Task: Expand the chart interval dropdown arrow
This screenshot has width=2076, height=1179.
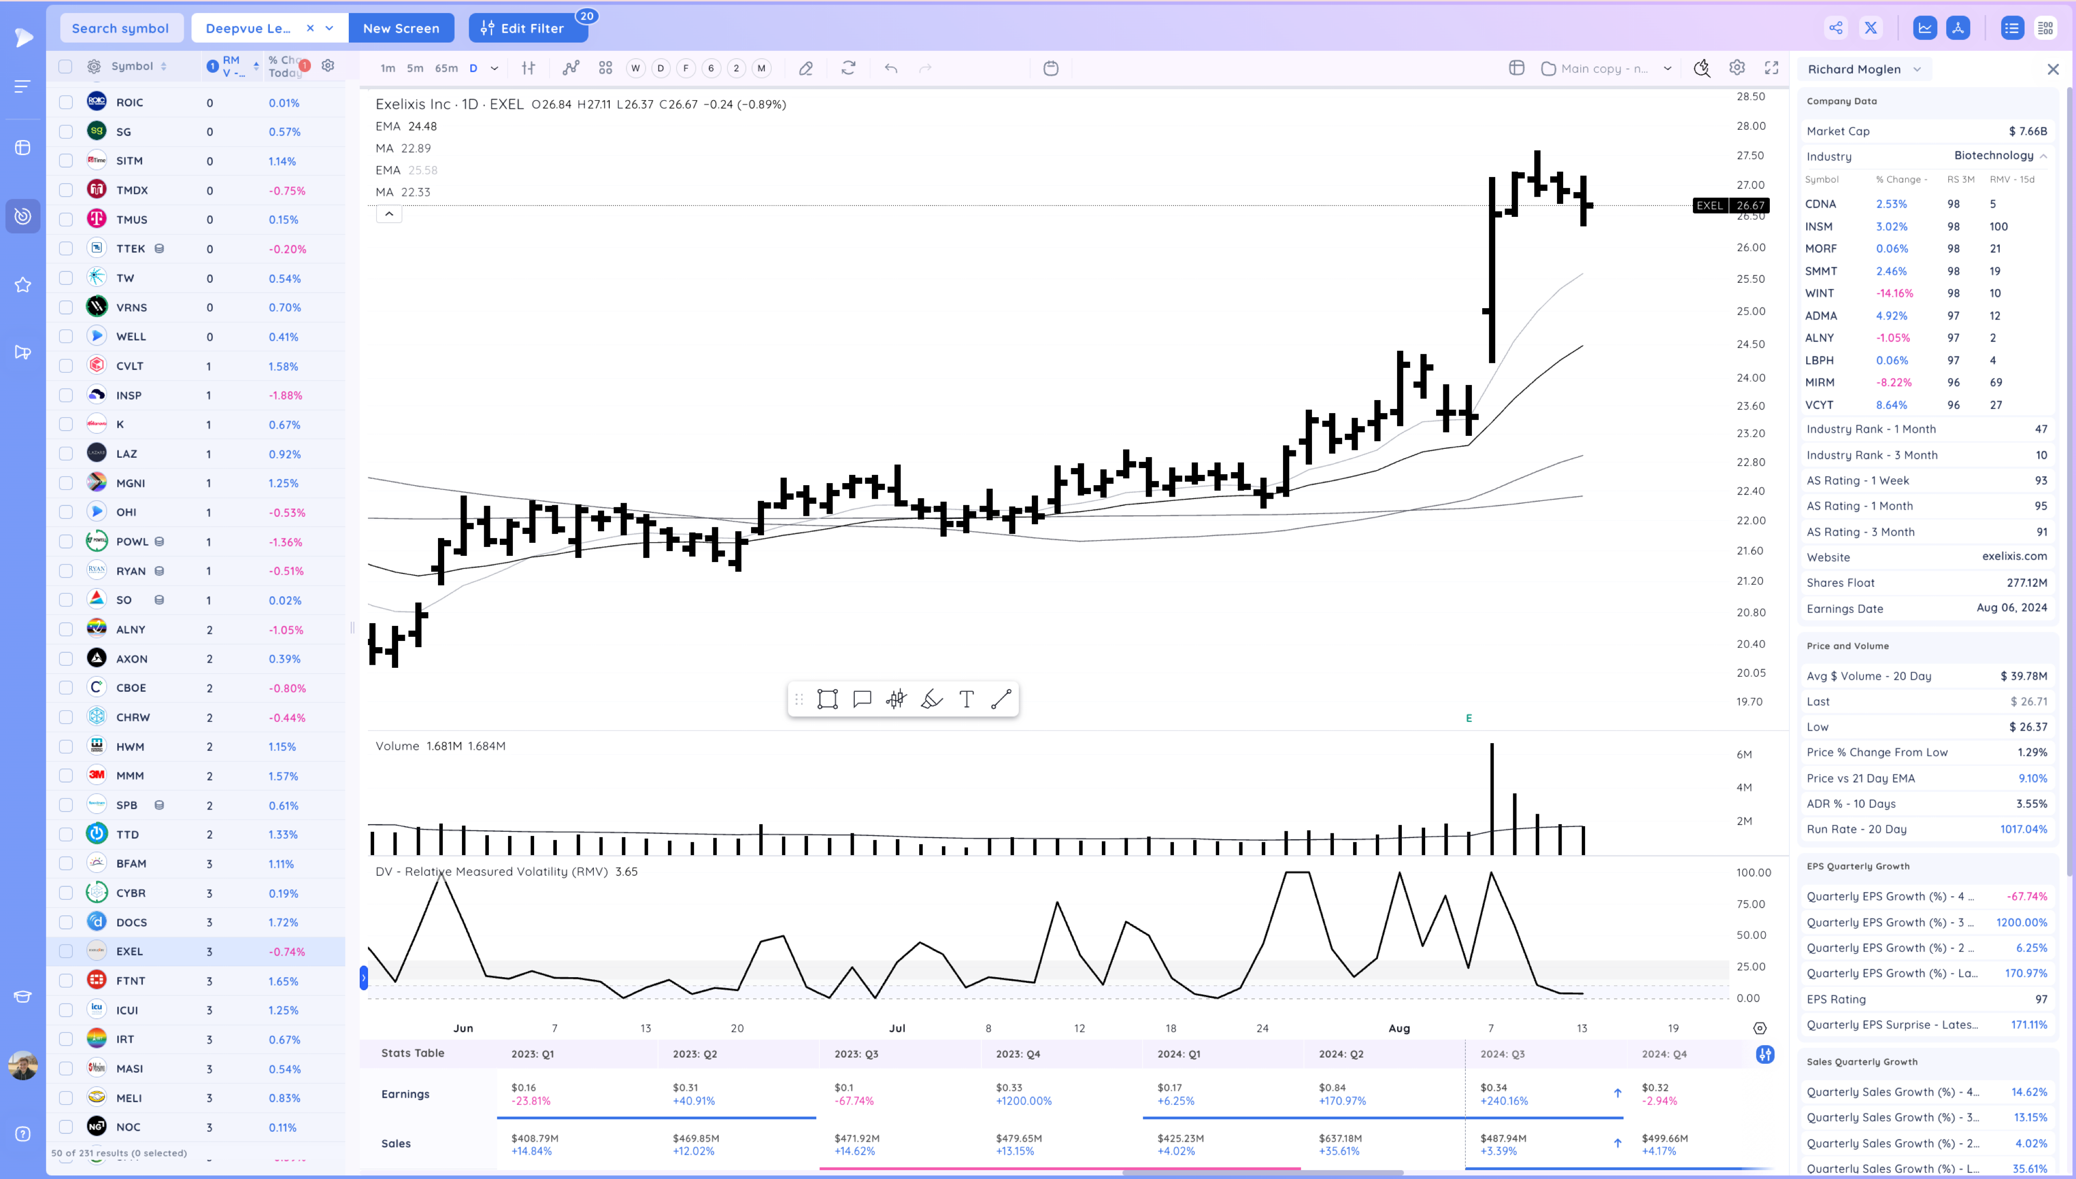Action: pos(495,68)
